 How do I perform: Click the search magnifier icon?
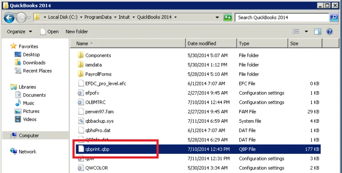334,17
